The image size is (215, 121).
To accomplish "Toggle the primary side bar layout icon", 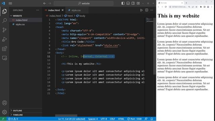I will point(123,3).
